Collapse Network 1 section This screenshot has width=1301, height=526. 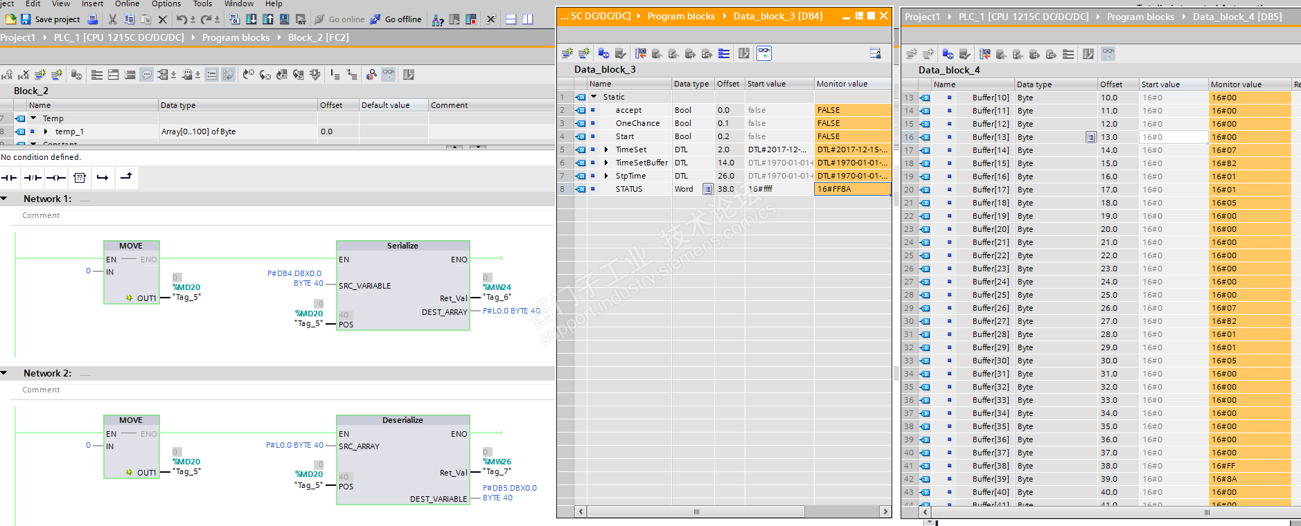tap(4, 199)
